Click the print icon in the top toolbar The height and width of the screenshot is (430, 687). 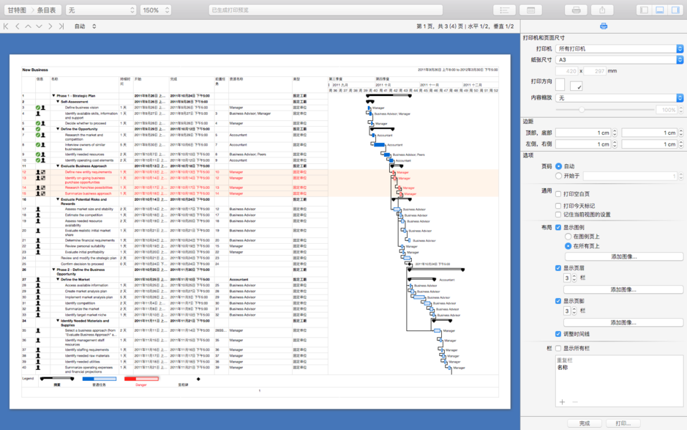(x=575, y=10)
